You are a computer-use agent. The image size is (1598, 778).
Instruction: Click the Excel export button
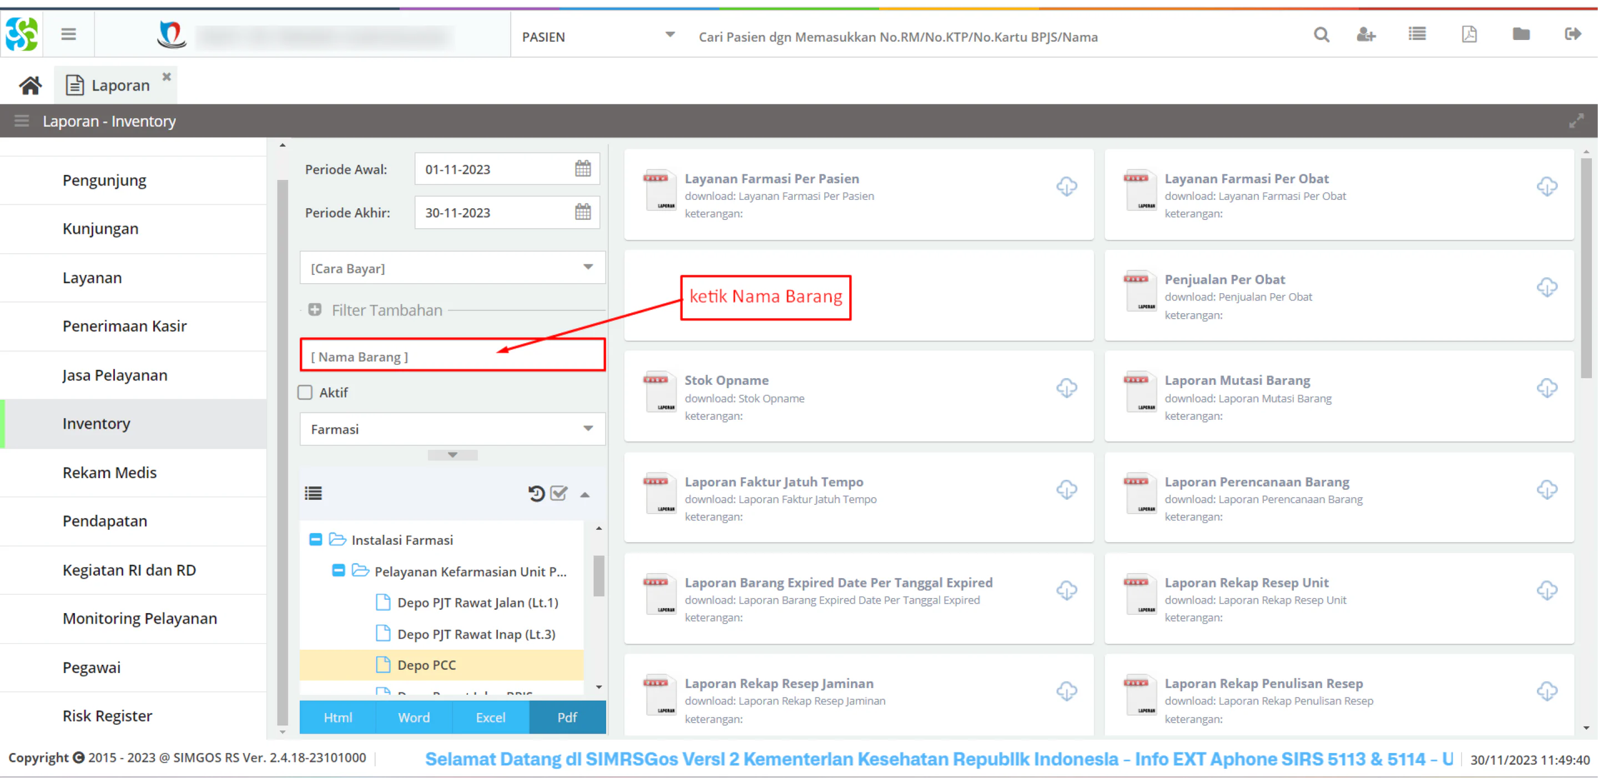tap(490, 717)
